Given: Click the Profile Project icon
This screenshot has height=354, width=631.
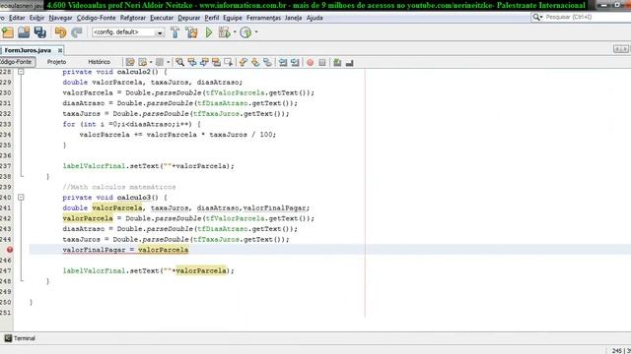Looking at the screenshot, I should tap(245, 32).
